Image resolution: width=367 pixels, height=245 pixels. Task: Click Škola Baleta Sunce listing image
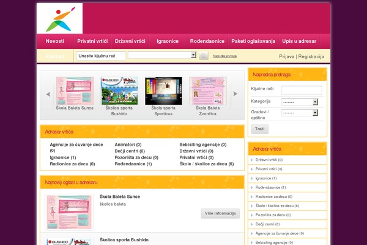click(69, 212)
